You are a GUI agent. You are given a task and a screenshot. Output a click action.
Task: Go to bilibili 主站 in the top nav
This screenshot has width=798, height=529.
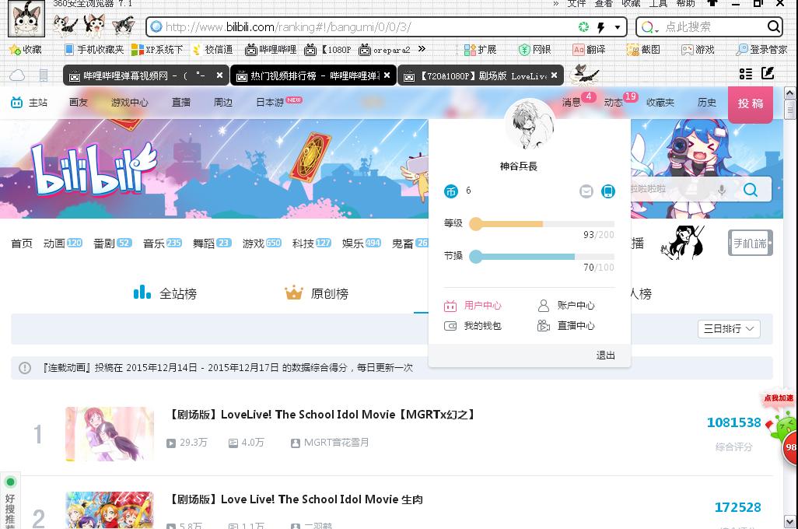coord(29,103)
